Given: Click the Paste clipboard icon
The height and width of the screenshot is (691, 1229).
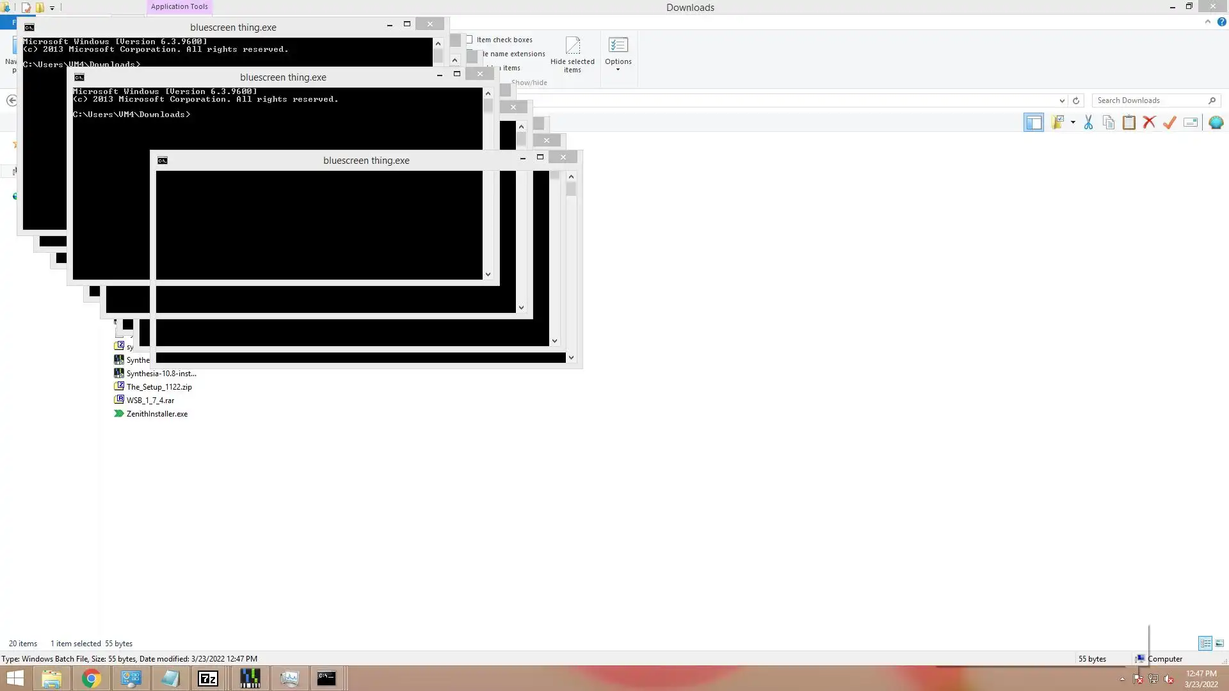Looking at the screenshot, I should tap(1129, 123).
